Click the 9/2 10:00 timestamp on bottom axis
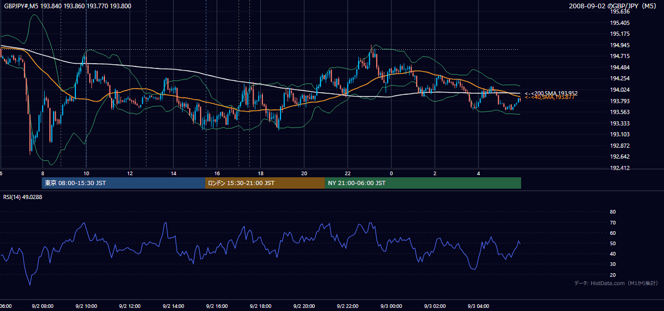 tap(86, 306)
